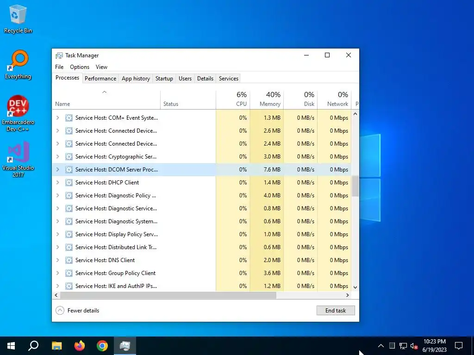Screen dimensions: 474x355
Task: Switch to the Startup tab
Action: (x=164, y=79)
